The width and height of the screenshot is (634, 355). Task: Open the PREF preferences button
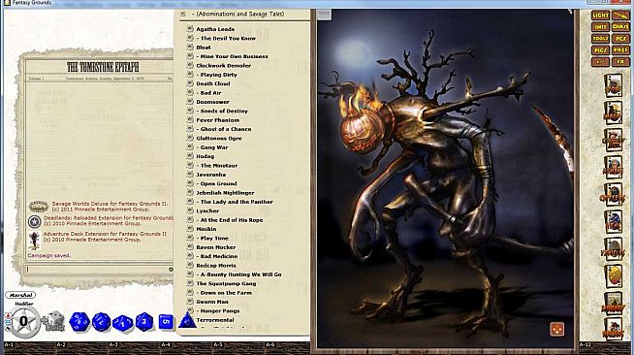tap(620, 50)
